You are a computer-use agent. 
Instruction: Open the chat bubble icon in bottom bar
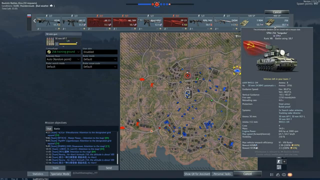[x=284, y=174]
